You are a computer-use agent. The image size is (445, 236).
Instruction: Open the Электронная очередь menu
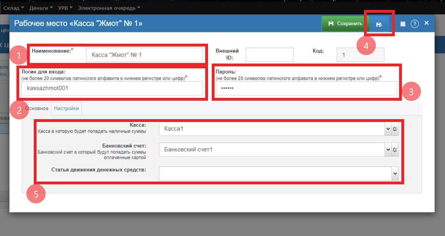[x=109, y=8]
